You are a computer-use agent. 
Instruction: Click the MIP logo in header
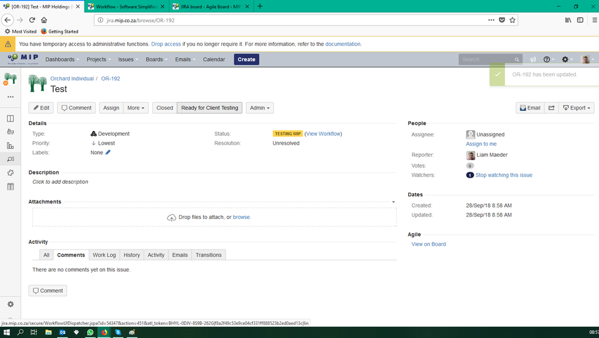[23, 59]
